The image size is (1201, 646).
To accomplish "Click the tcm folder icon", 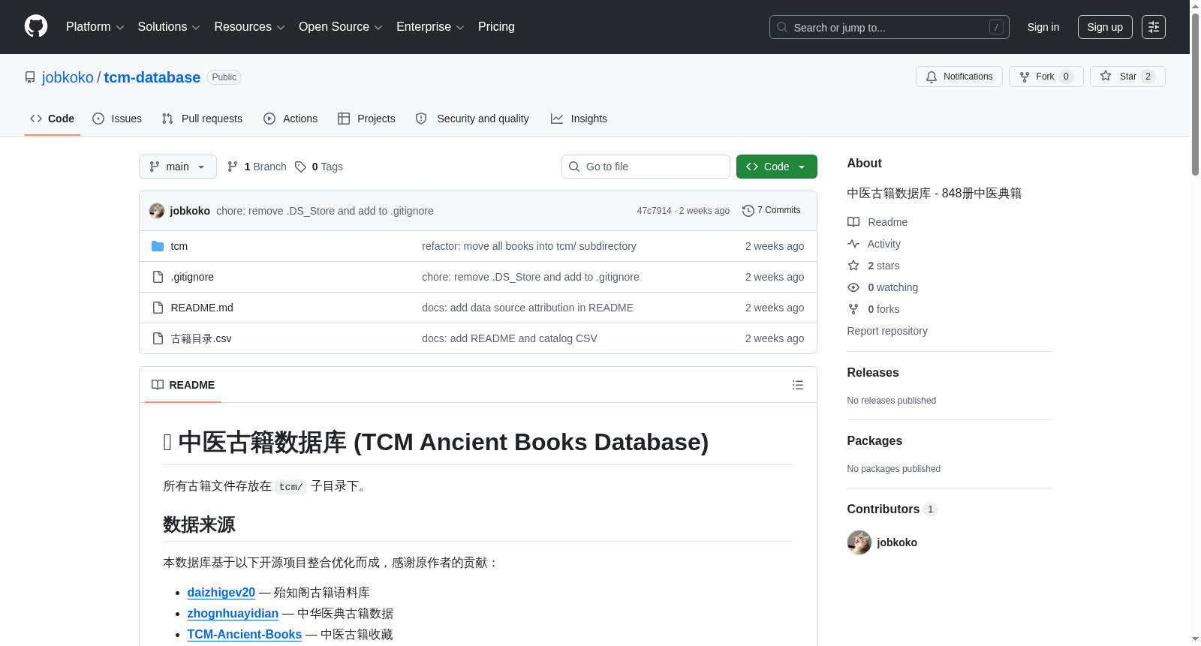I will coord(158,246).
